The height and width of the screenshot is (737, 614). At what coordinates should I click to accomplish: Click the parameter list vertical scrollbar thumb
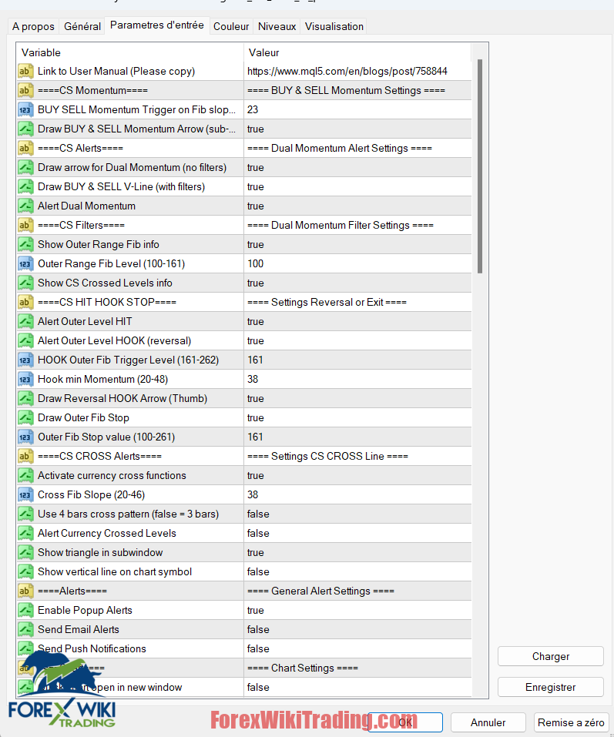[480, 166]
